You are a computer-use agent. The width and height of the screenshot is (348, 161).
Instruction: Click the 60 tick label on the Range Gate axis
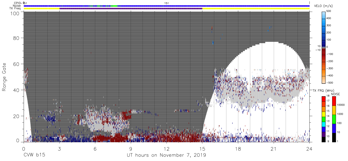[x=17, y=64]
